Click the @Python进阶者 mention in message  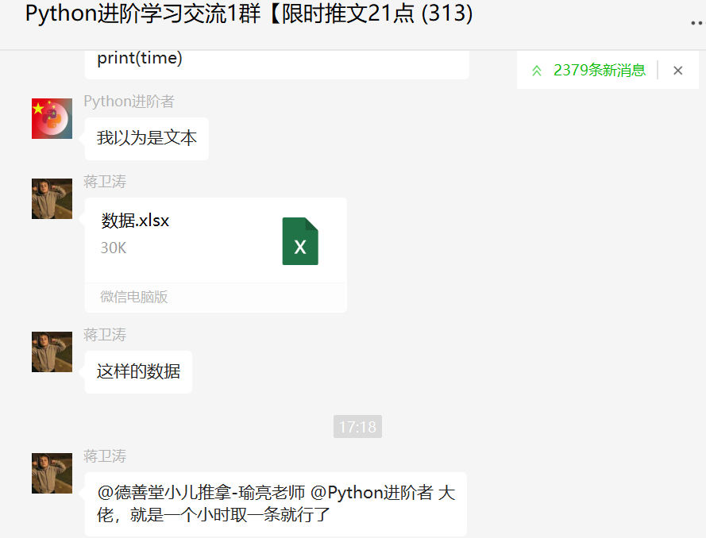tap(372, 493)
